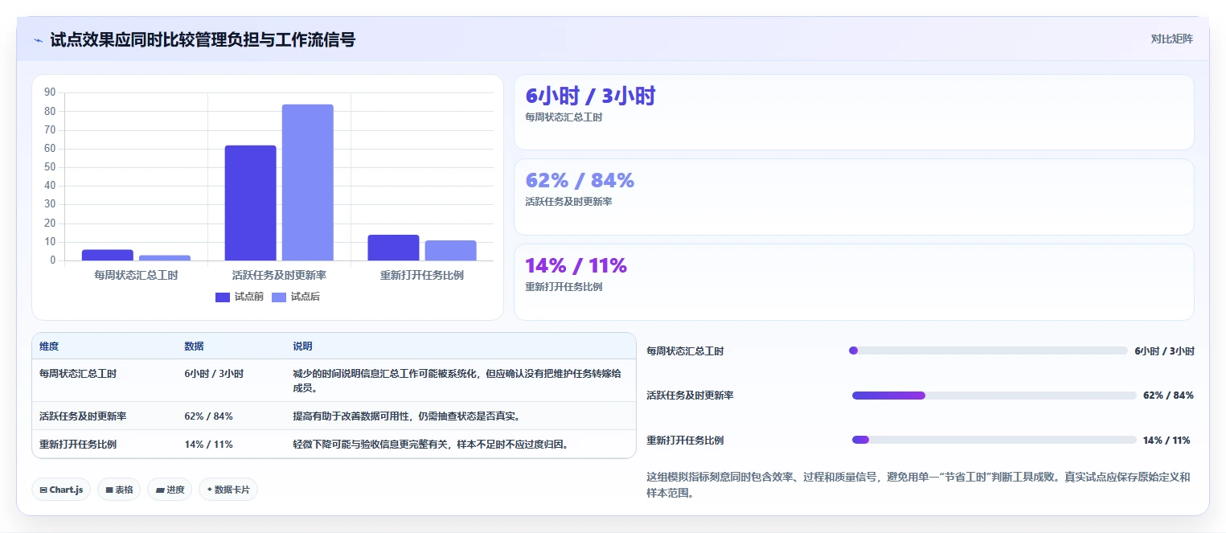Toggle the 试点前 legend entry
The height and width of the screenshot is (533, 1226).
pyautogui.click(x=240, y=297)
